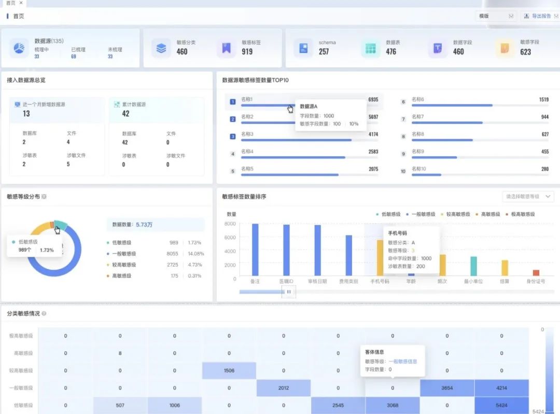Screen dimensions: 560x414
Task: Click the schema document icon
Action: click(303, 48)
